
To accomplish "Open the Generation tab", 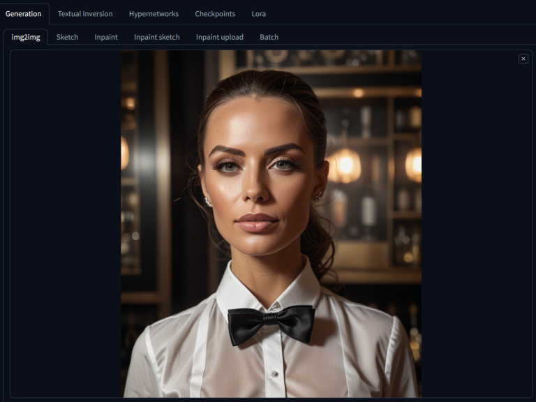I will pyautogui.click(x=24, y=13).
